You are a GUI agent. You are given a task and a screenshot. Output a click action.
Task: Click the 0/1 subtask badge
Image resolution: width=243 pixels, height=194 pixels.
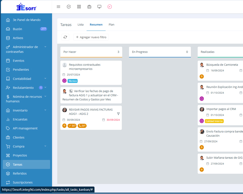point(82,126)
